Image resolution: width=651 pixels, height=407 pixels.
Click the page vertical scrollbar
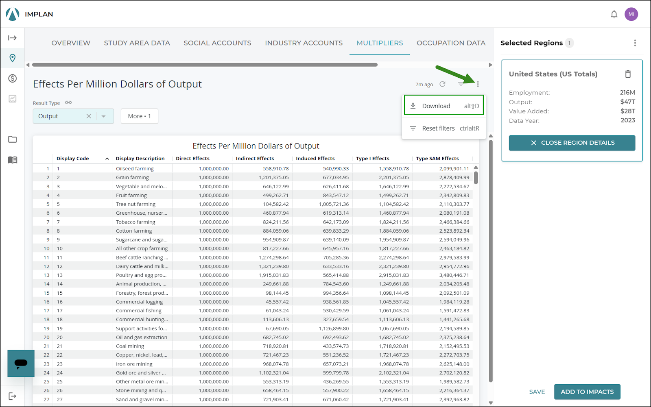[491, 261]
